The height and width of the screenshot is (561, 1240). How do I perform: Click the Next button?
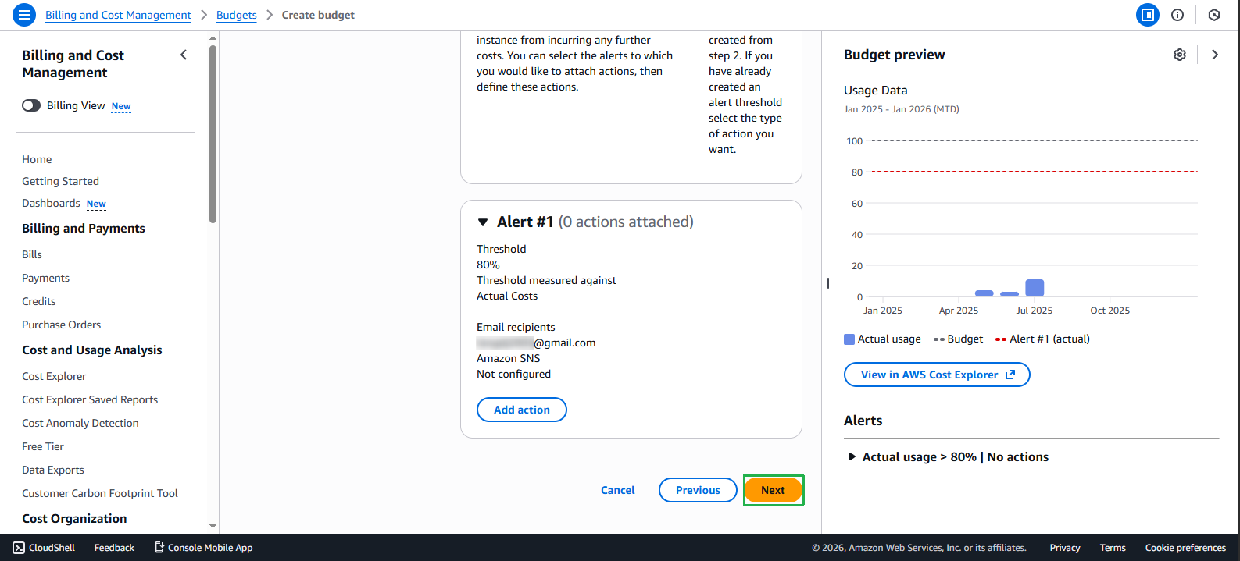[773, 490]
